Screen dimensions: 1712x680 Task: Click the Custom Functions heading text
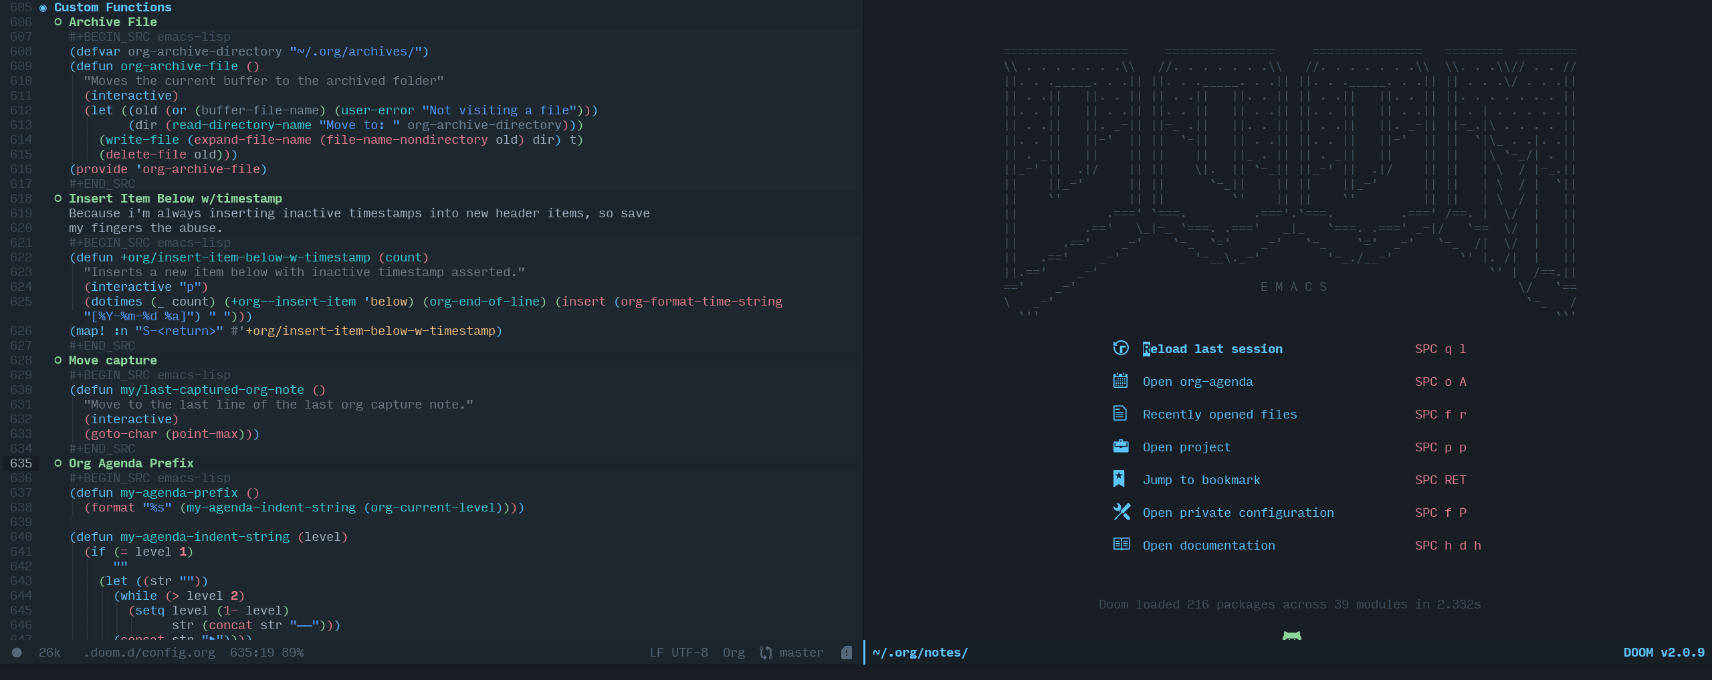coord(113,7)
